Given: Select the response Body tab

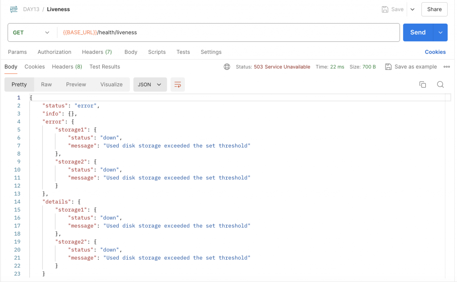Looking at the screenshot, I should (11, 67).
